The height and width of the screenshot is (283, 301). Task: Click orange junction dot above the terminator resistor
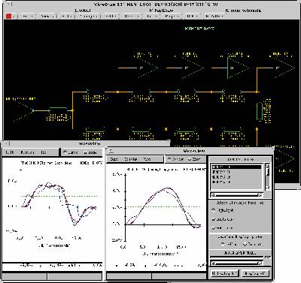pos(257,92)
